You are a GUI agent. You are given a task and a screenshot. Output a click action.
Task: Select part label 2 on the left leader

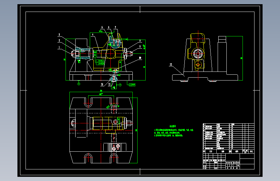click(x=59, y=41)
